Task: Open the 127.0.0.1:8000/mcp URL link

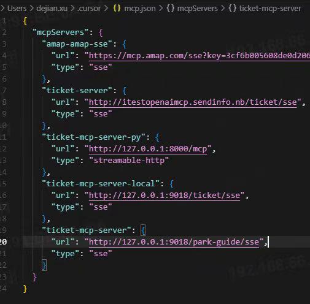Action: click(x=148, y=149)
